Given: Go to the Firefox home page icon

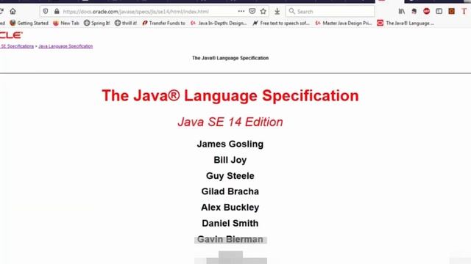Looking at the screenshot, I should point(13,12).
